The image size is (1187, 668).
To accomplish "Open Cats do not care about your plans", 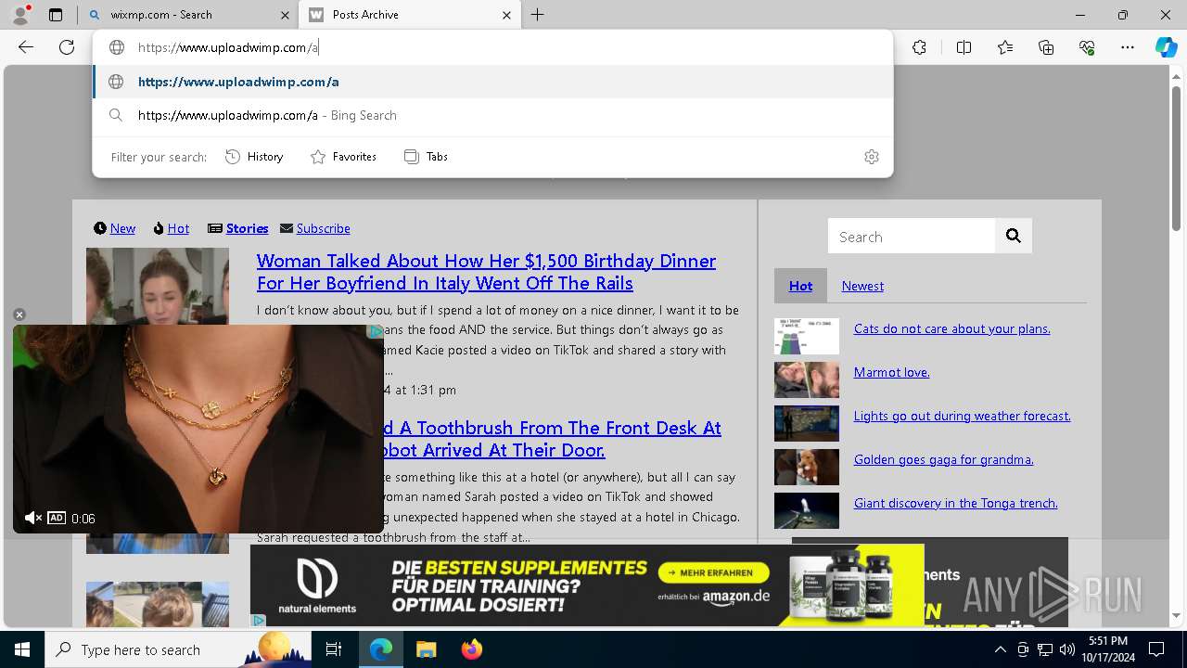I will 951,328.
